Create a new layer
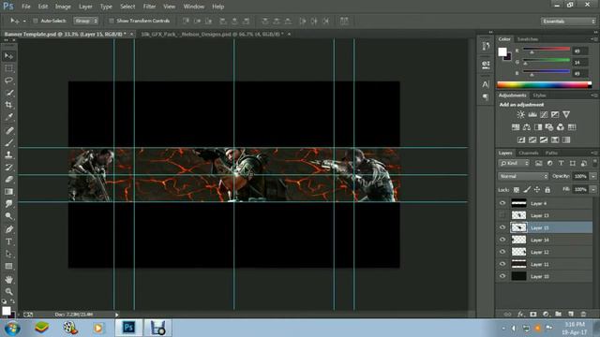Viewport: 600px width, 337px height. [571, 315]
